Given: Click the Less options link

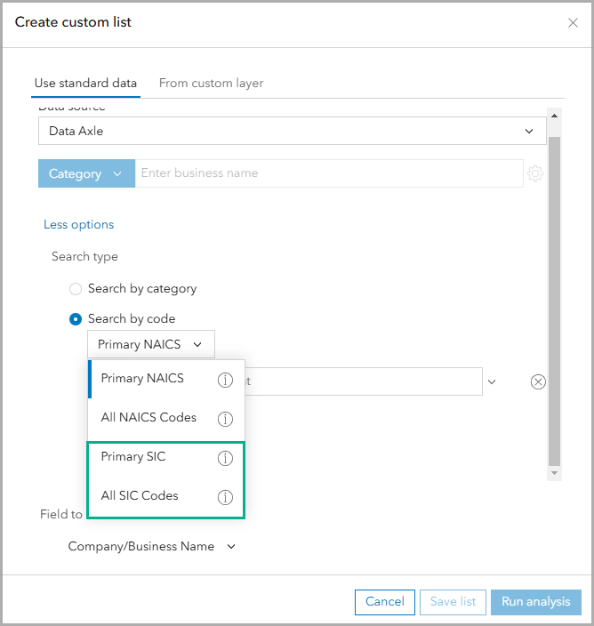Looking at the screenshot, I should (x=78, y=224).
